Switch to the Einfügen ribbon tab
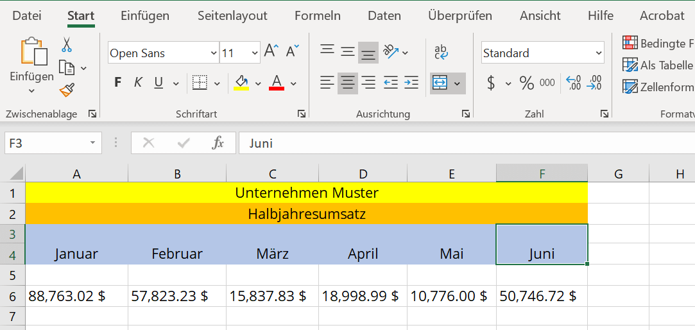 [x=145, y=16]
